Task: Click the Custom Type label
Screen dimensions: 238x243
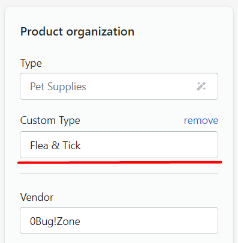Action: point(50,121)
